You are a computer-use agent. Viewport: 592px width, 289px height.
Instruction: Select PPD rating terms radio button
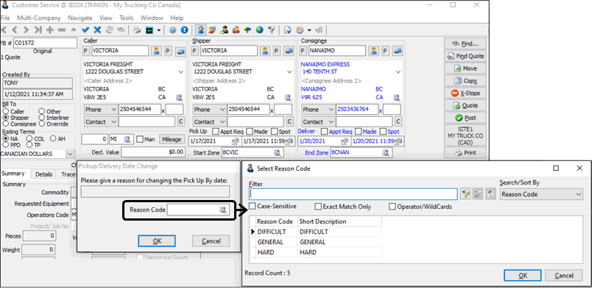coord(6,145)
